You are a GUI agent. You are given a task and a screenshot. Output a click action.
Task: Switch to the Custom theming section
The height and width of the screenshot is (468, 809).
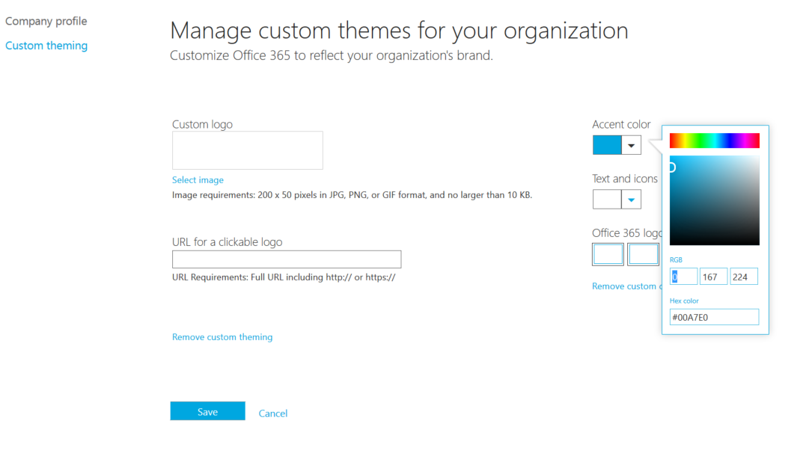(46, 45)
